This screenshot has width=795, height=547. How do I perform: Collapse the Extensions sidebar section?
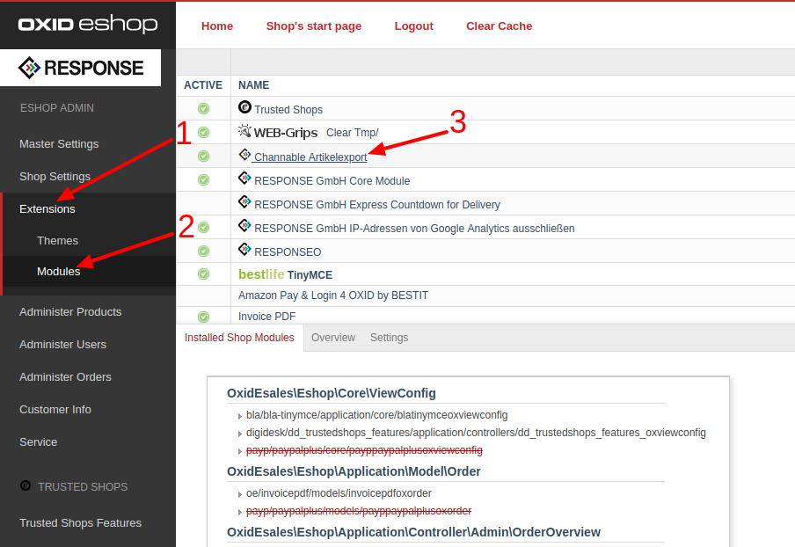coord(47,209)
